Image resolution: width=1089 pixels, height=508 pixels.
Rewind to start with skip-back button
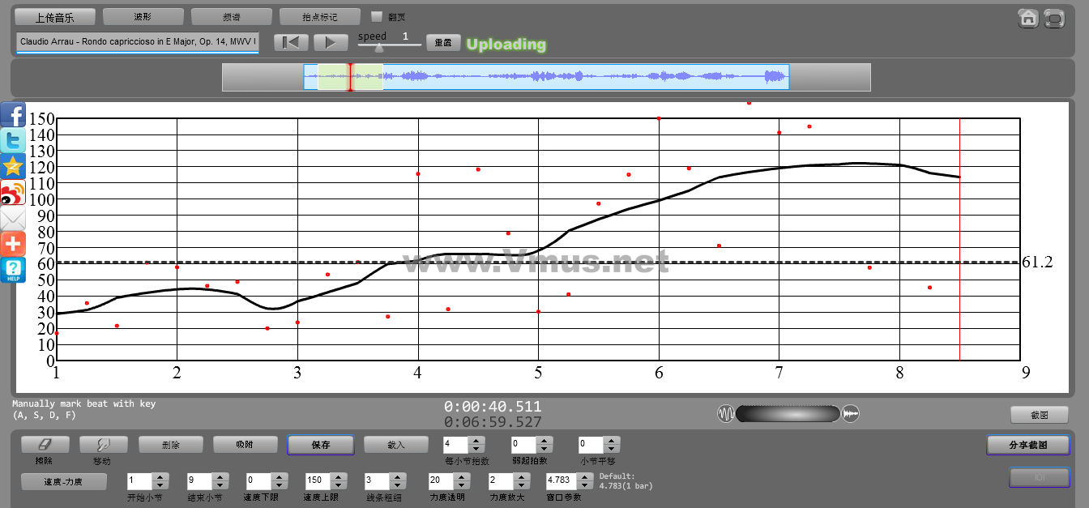(x=290, y=43)
